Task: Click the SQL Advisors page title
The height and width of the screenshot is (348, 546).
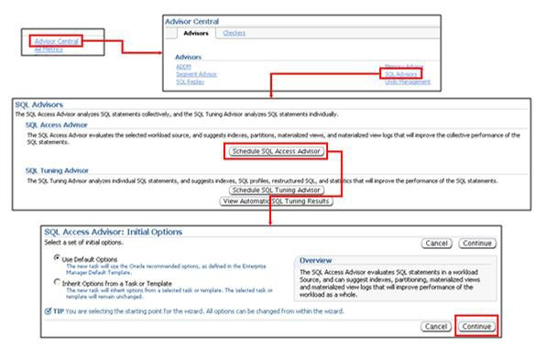Action: point(39,104)
